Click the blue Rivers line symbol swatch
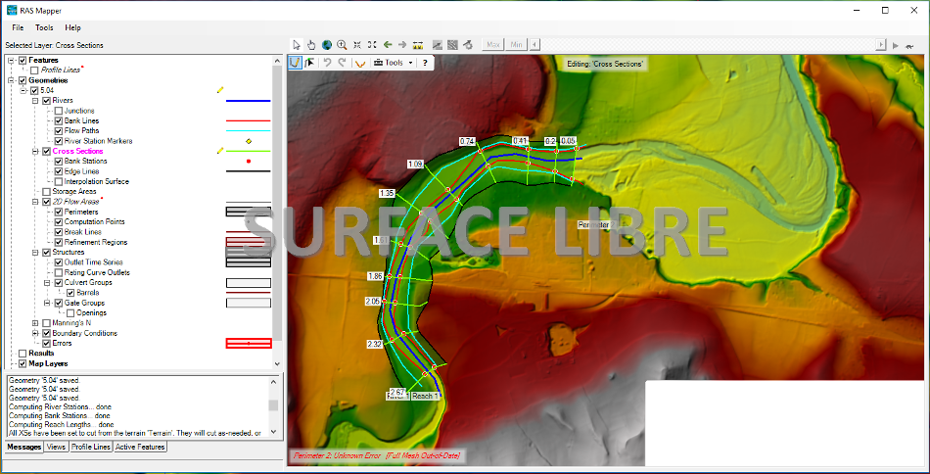This screenshot has width=930, height=474. pyautogui.click(x=248, y=100)
